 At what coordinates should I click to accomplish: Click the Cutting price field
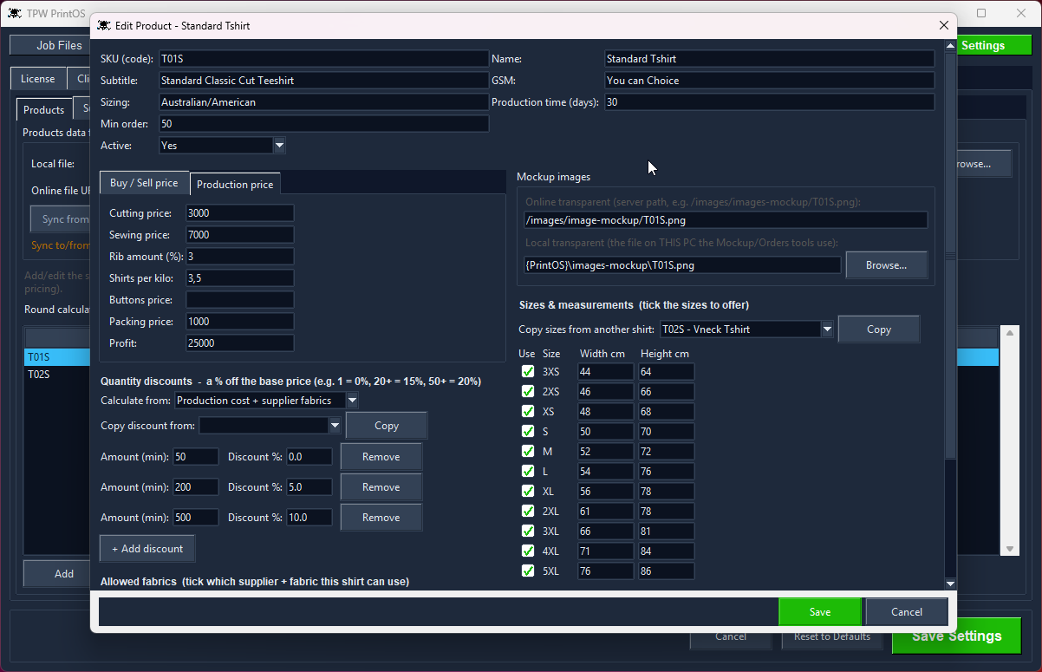pyautogui.click(x=240, y=213)
